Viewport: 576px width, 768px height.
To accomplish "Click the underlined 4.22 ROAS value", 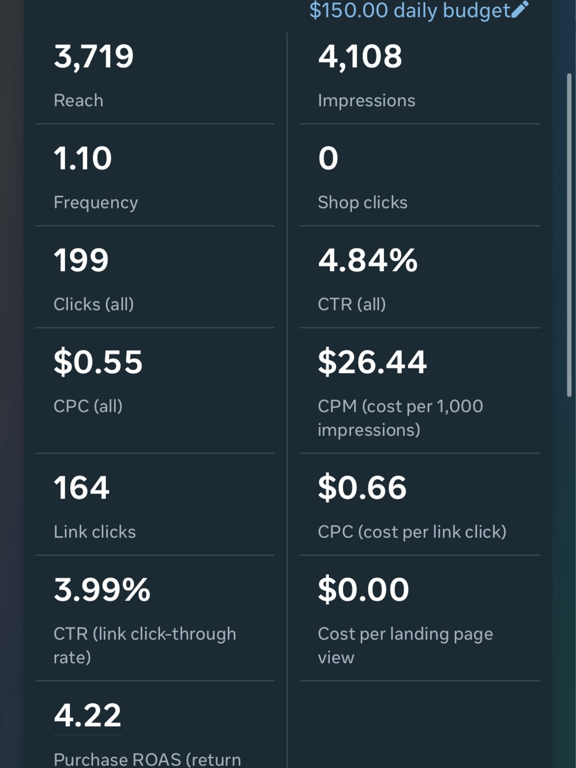I will pyautogui.click(x=87, y=715).
